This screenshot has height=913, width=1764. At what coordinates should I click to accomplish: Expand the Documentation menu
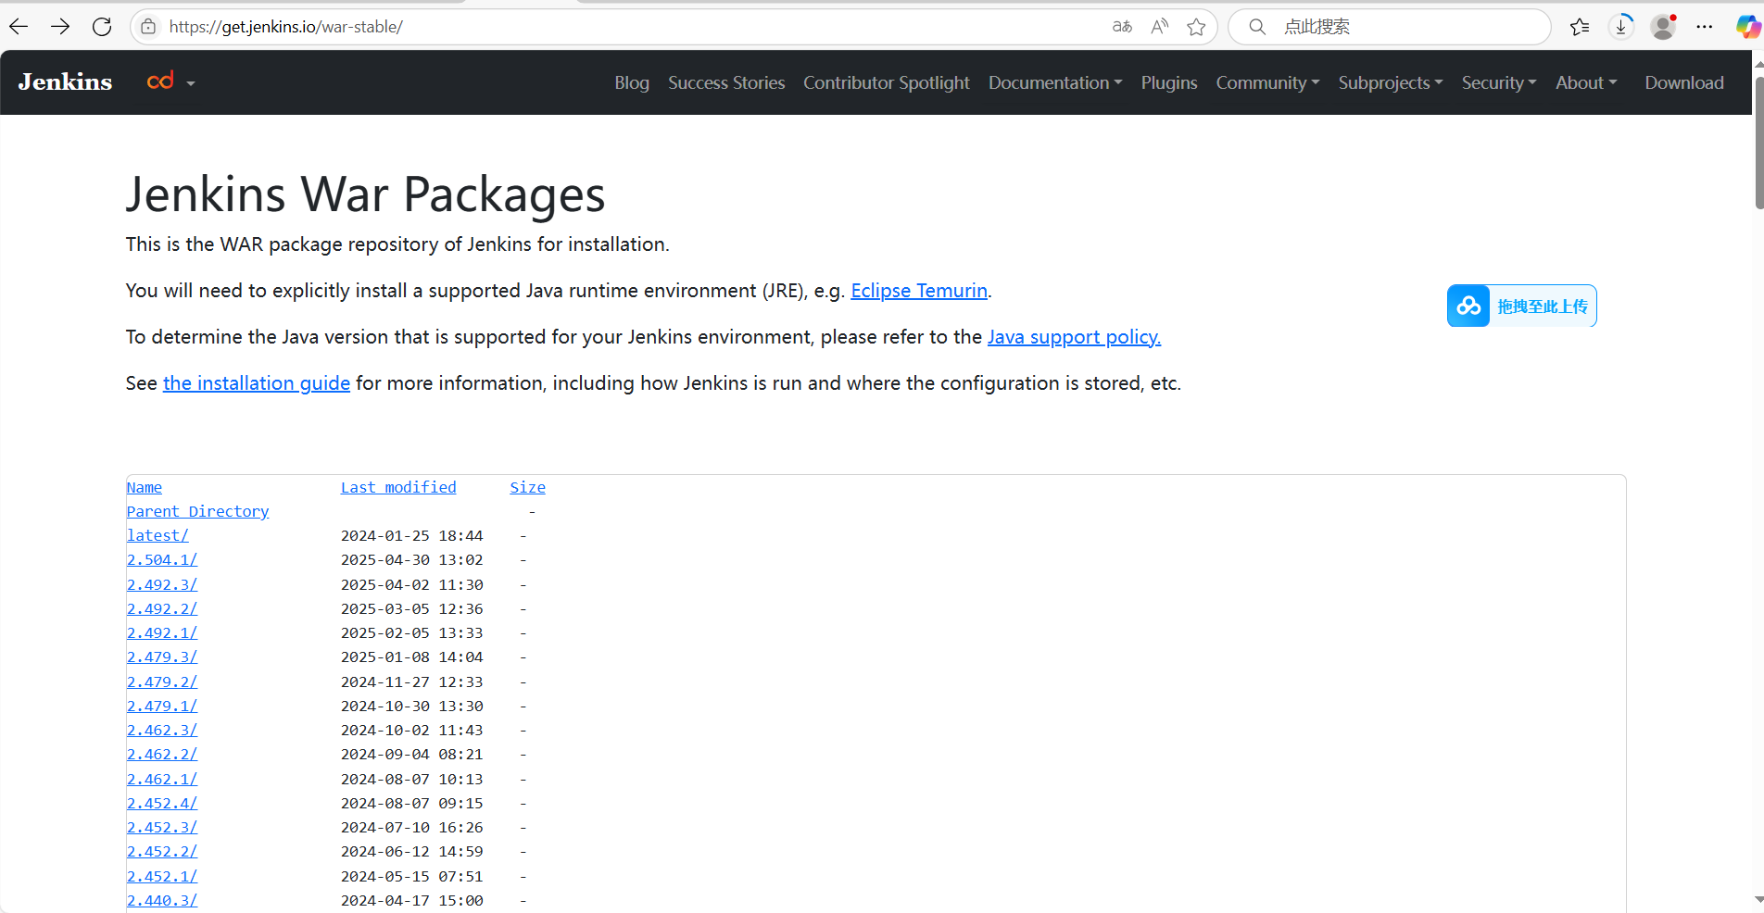[1055, 82]
